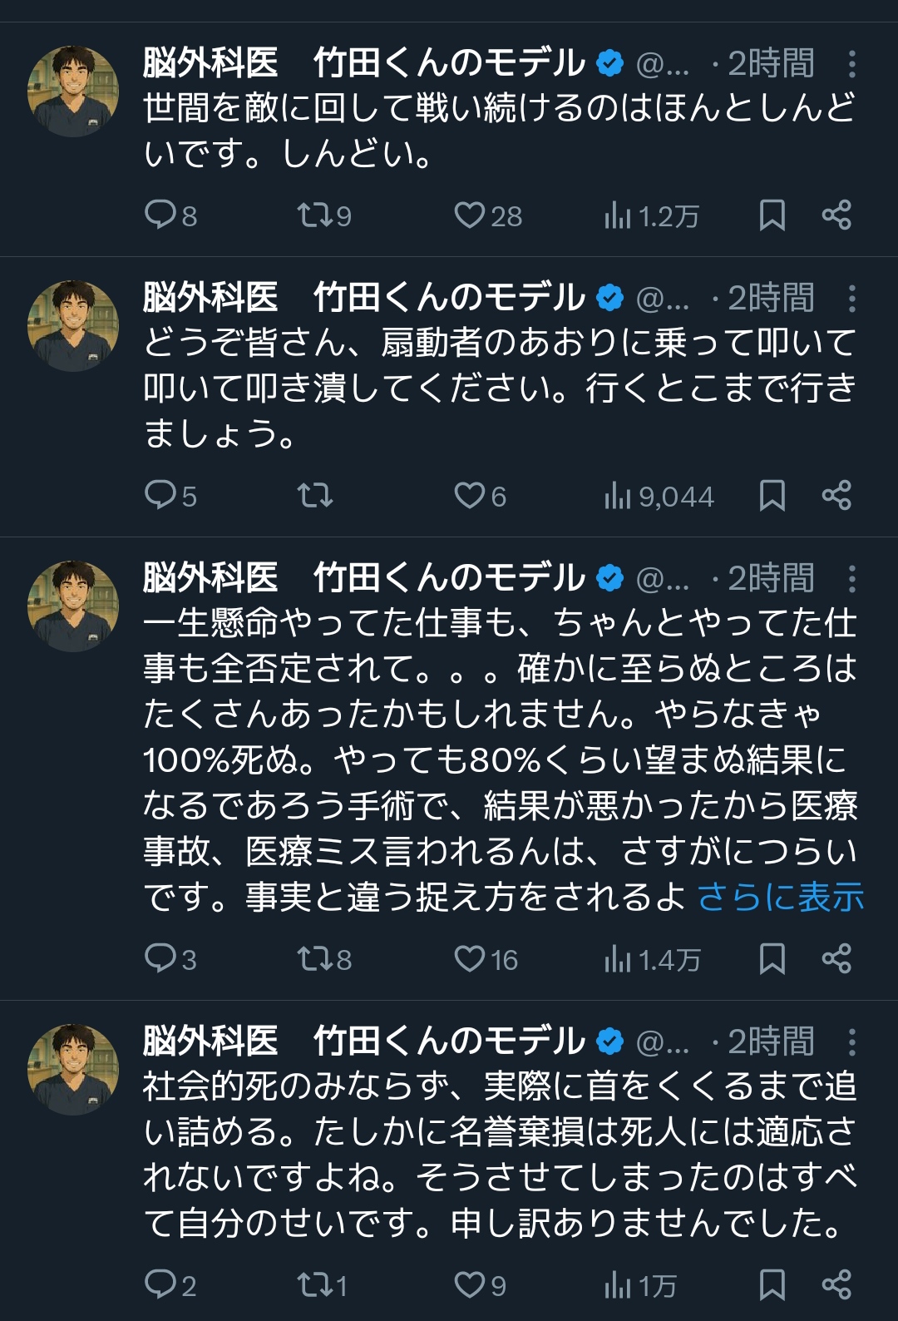Bookmark the first tweet 世間を敵に
The image size is (898, 1321).
point(772,215)
